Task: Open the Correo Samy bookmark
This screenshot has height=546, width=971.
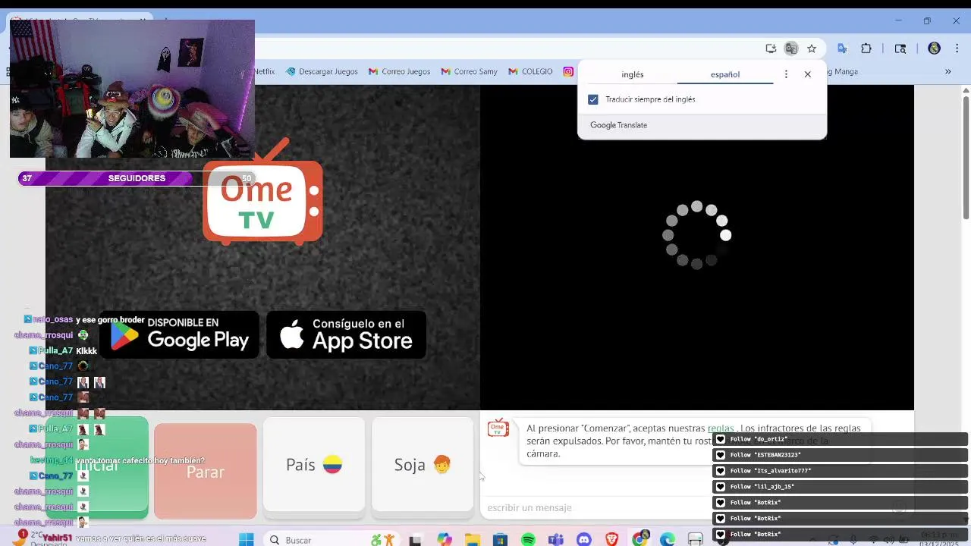Action: click(469, 71)
